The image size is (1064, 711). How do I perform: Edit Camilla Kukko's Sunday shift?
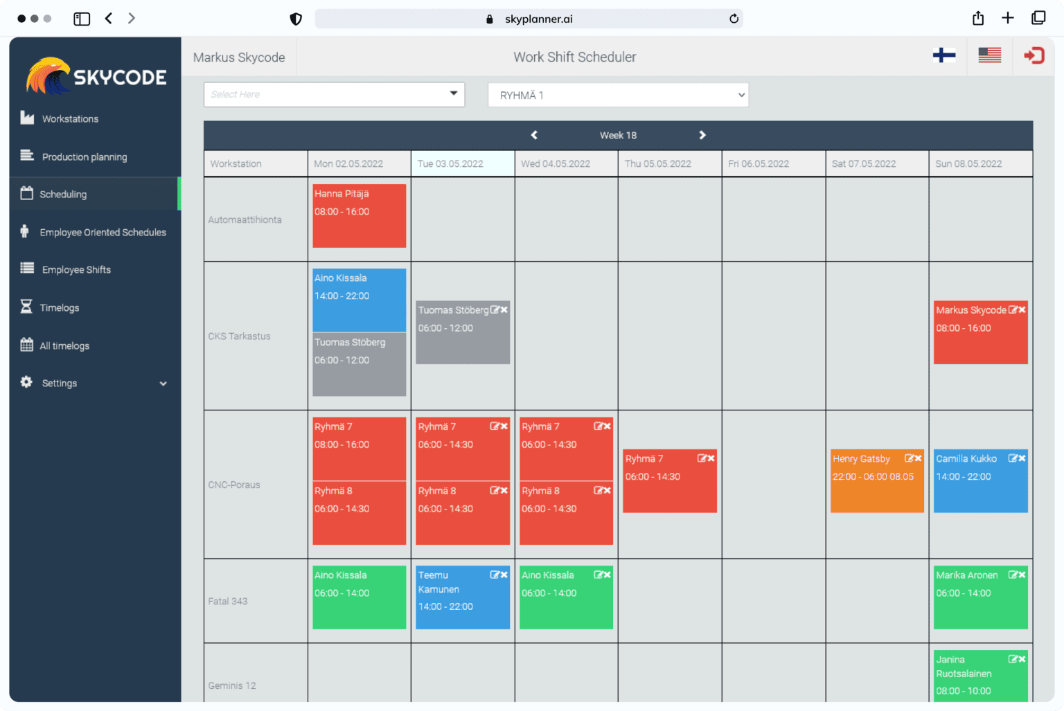[x=1013, y=458]
